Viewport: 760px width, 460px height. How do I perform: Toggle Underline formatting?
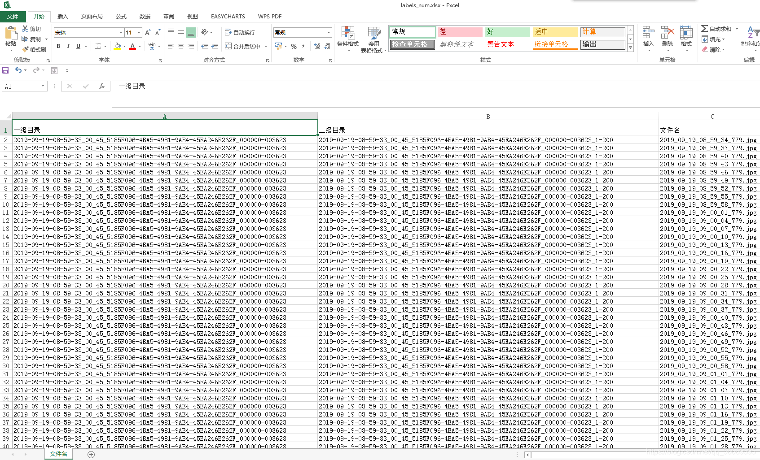point(78,46)
